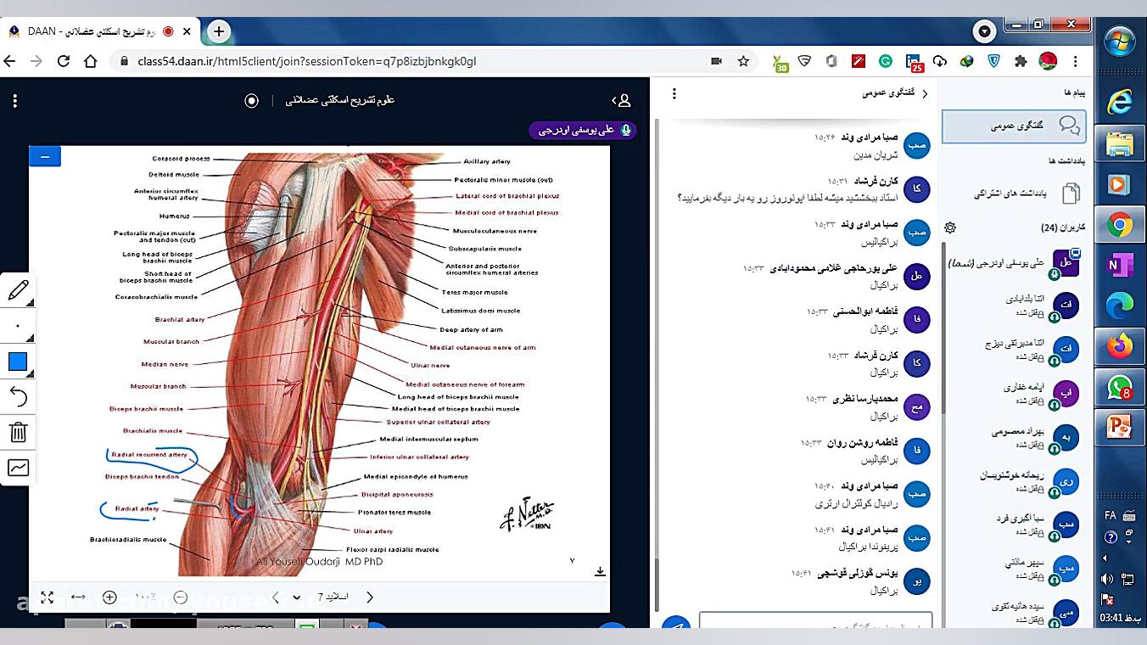This screenshot has width=1147, height=645.
Task: Open the public chat conversation
Action: coord(1014,126)
